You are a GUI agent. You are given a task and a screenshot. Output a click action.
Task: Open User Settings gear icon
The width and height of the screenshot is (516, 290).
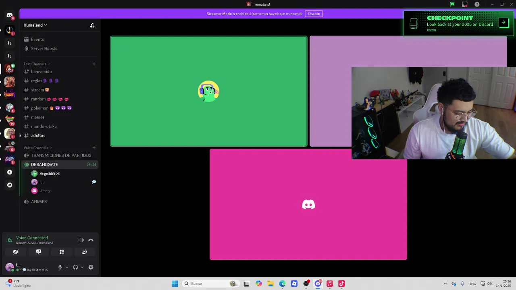(x=91, y=267)
